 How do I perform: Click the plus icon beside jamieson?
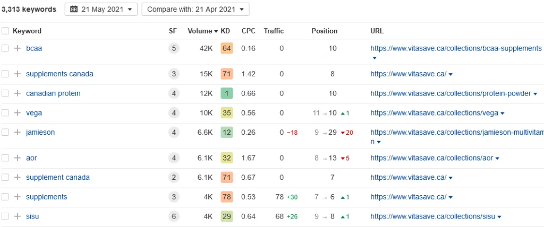coord(18,132)
